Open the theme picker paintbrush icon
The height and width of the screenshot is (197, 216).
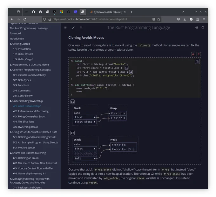pyautogui.click(x=73, y=28)
